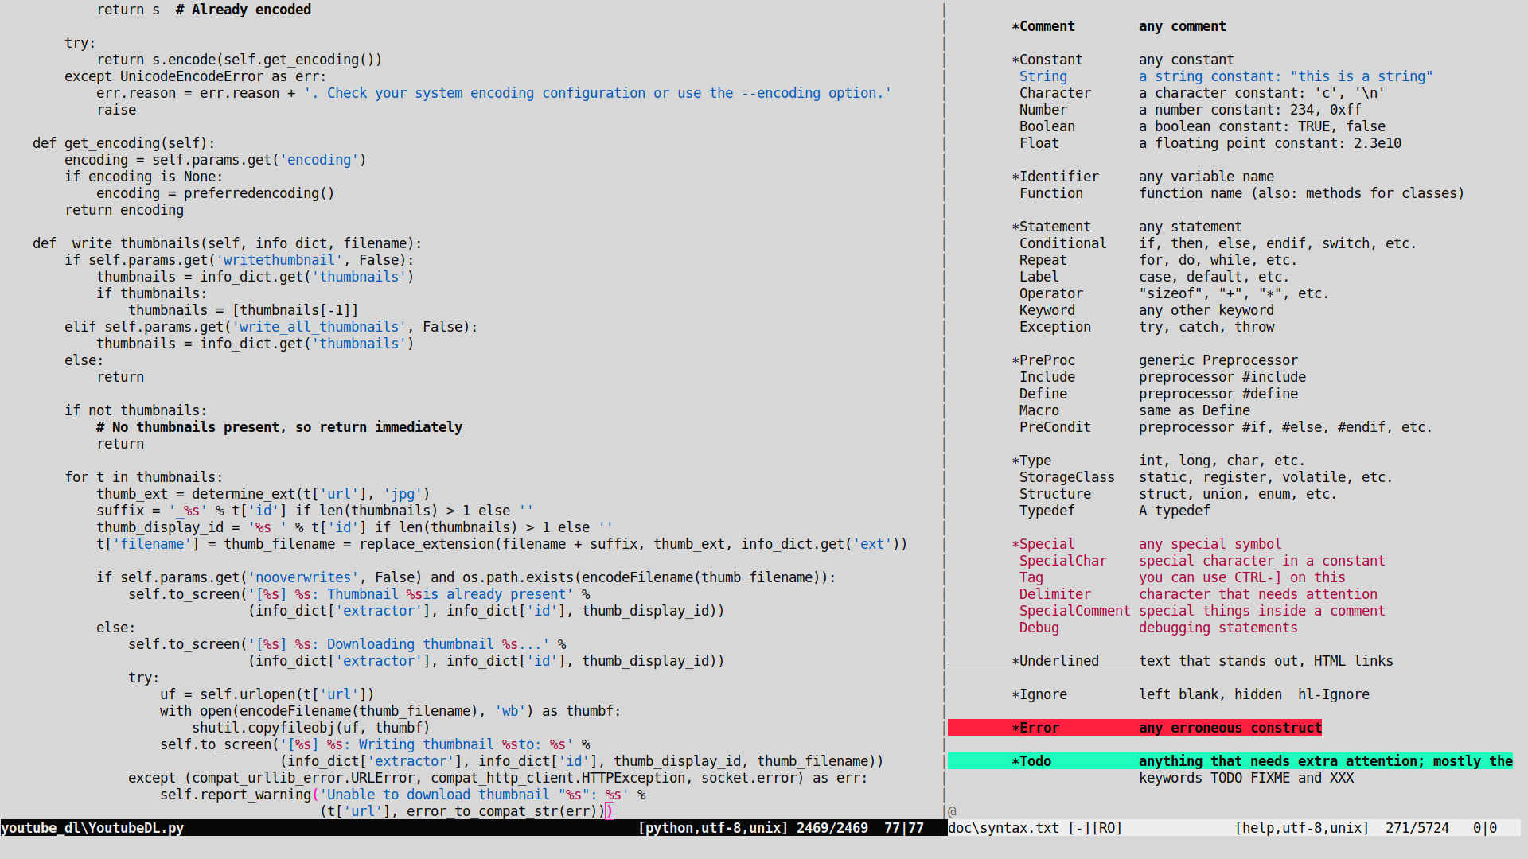
Task: Click the 'Boolean' group name
Action: click(x=1047, y=126)
